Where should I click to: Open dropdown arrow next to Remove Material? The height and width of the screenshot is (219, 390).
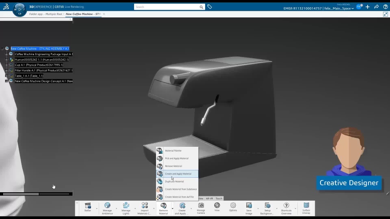pos(172,208)
